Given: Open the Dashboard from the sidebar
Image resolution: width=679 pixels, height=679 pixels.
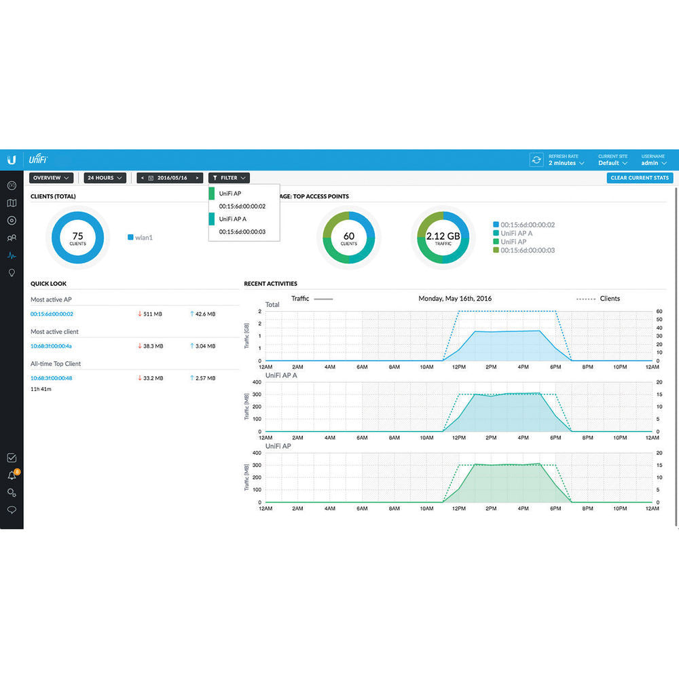Looking at the screenshot, I should click(12, 185).
